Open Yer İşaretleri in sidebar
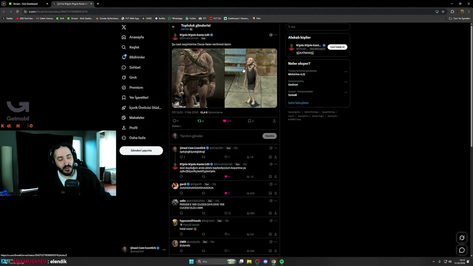This screenshot has width=473, height=266. [x=135, y=98]
